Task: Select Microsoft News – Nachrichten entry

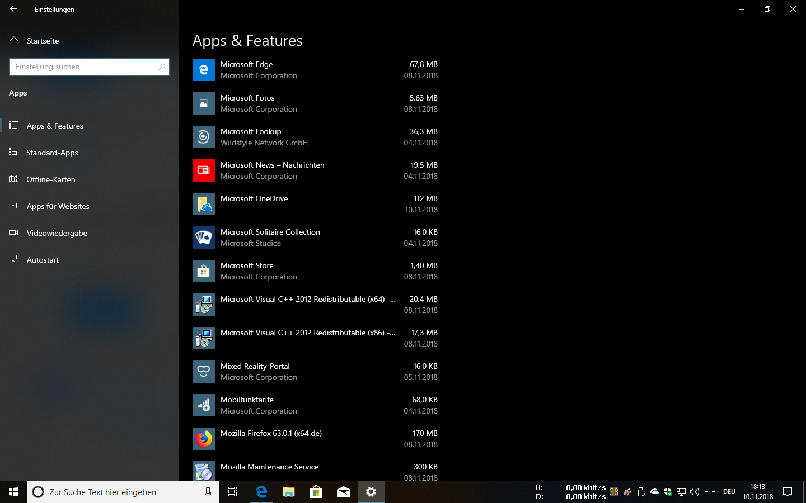Action: [x=272, y=165]
